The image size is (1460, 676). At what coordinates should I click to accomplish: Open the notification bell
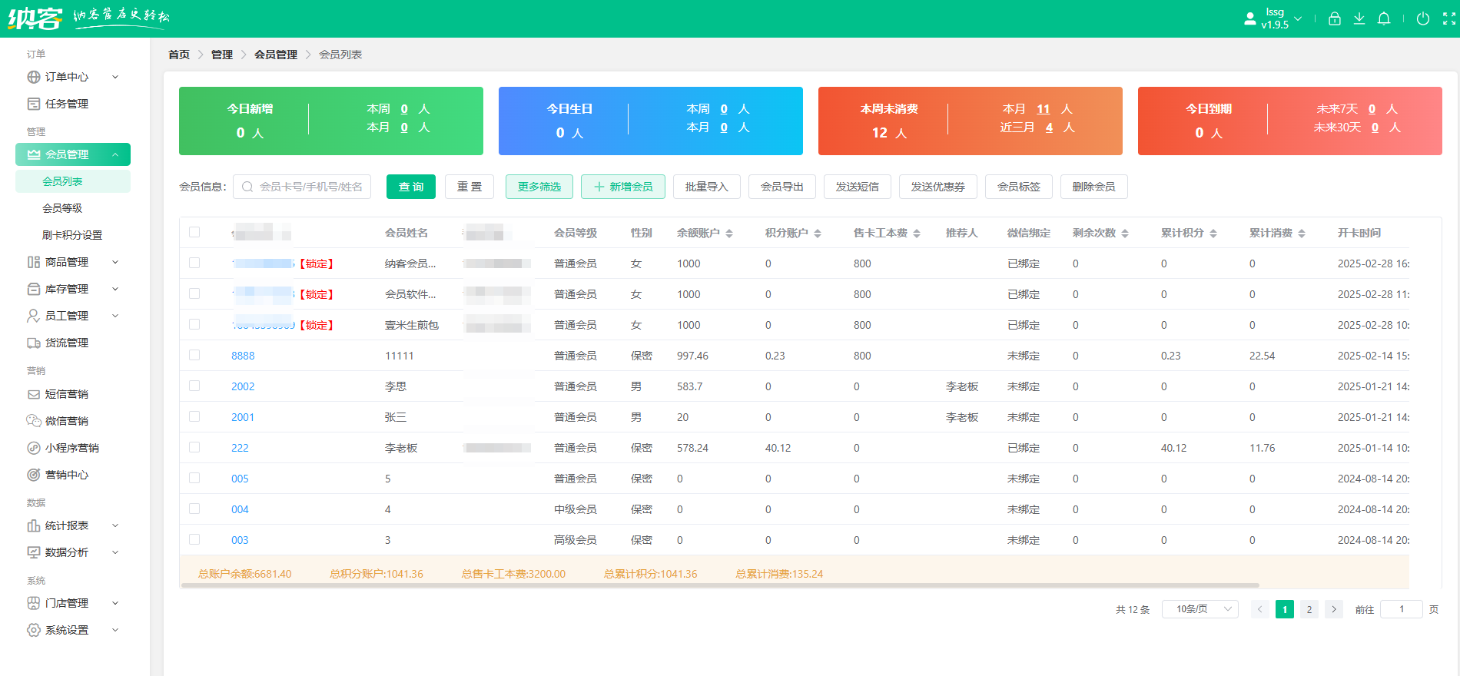click(1384, 19)
